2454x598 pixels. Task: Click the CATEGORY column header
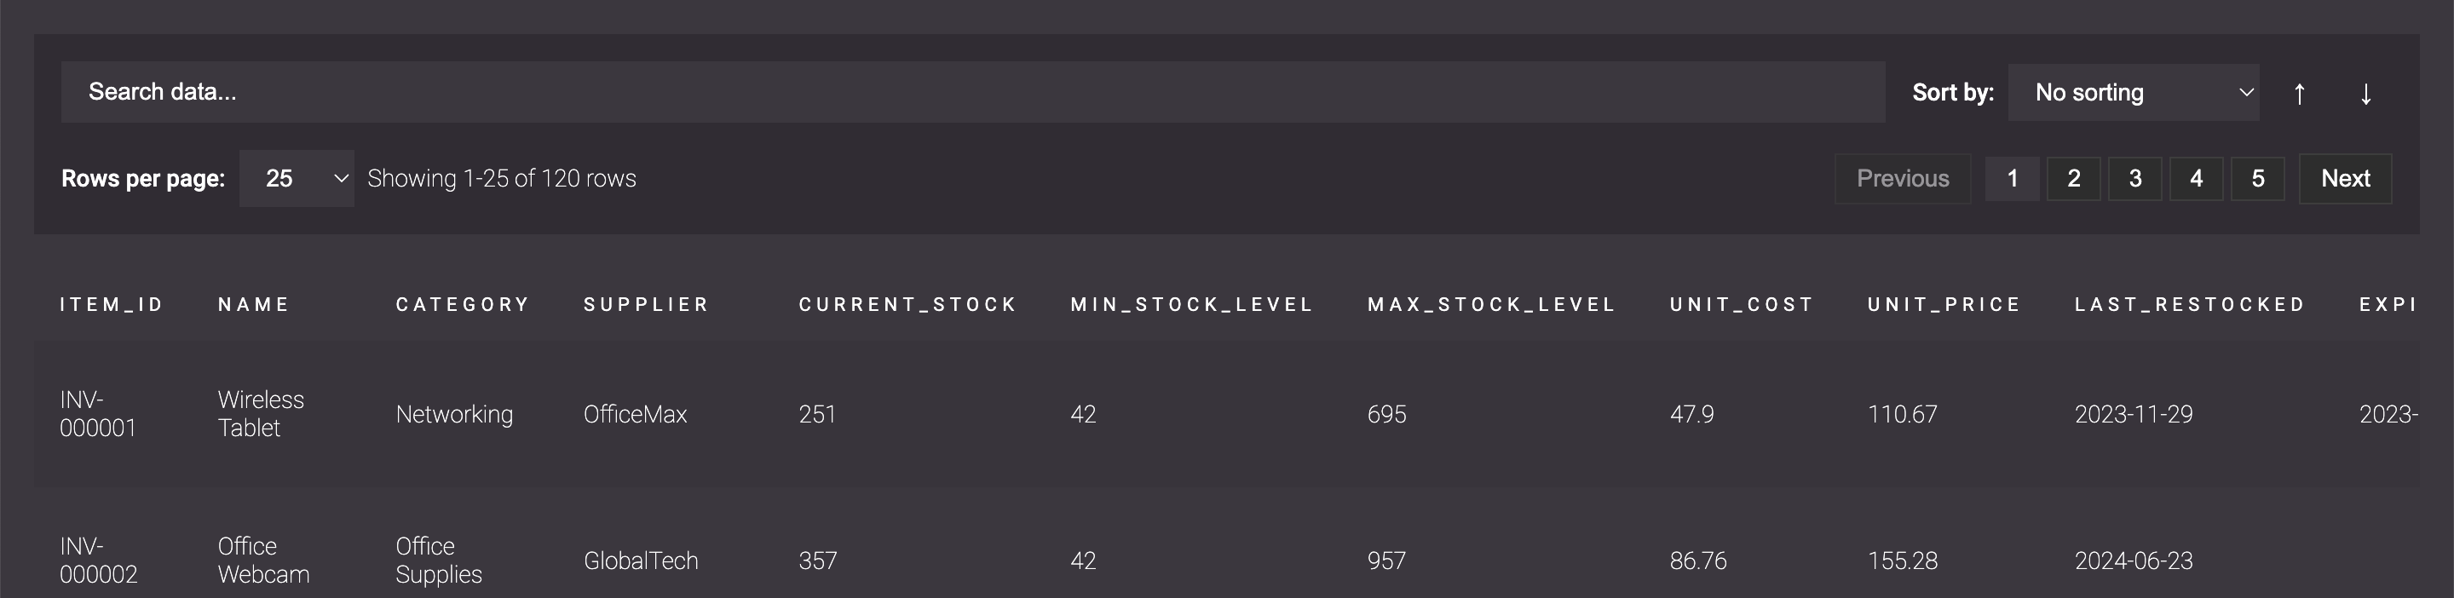point(462,305)
